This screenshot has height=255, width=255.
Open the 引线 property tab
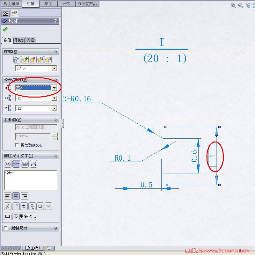pos(19,40)
